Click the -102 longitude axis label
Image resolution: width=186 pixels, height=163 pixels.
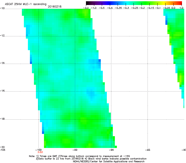click(x=39, y=150)
